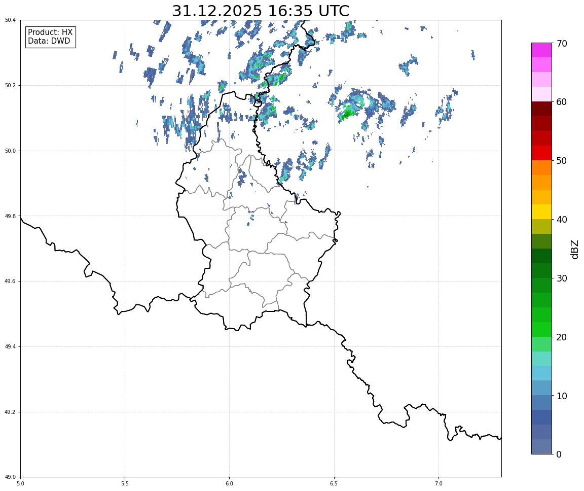
Task: Click the dBZ colorbar label
Action: click(575, 249)
